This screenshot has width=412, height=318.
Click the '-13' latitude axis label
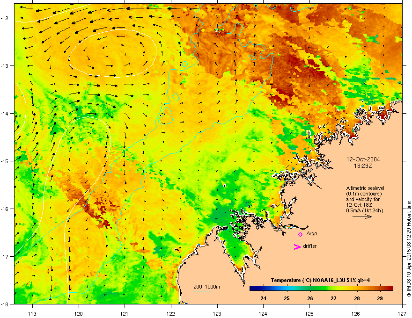tap(5, 65)
